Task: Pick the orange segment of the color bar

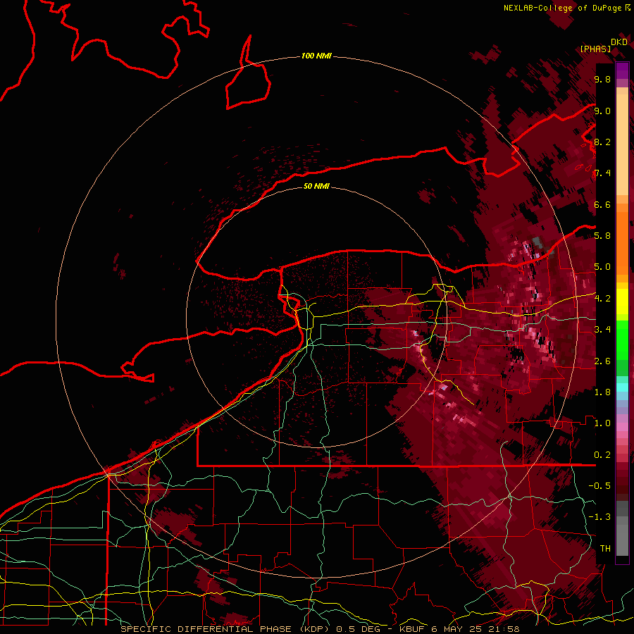Action: [x=622, y=242]
